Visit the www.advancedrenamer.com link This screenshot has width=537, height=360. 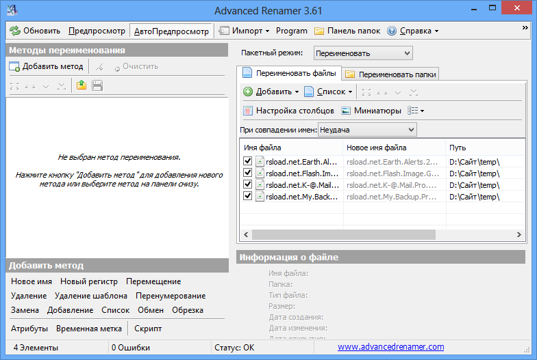coord(390,347)
